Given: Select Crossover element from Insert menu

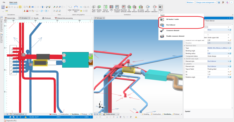Looking at the screenshot, I should pyautogui.click(x=181, y=30).
